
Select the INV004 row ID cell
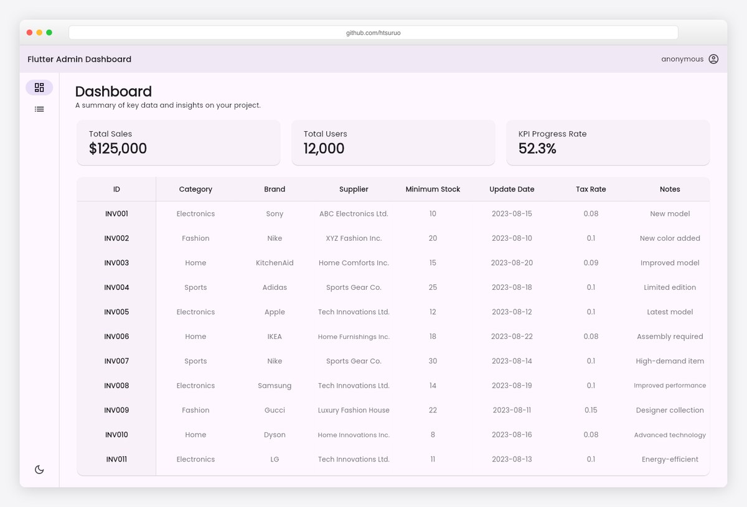116,287
